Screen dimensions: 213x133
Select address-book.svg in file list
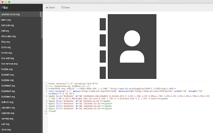[x=20, y=14]
